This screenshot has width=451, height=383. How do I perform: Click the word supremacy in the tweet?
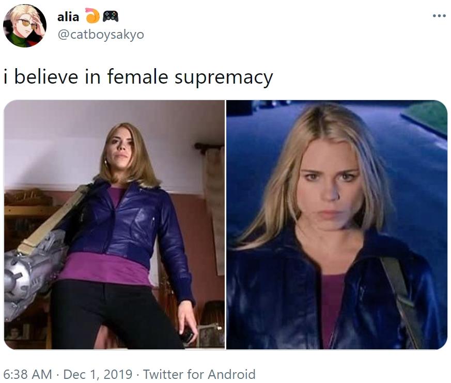pos(224,78)
